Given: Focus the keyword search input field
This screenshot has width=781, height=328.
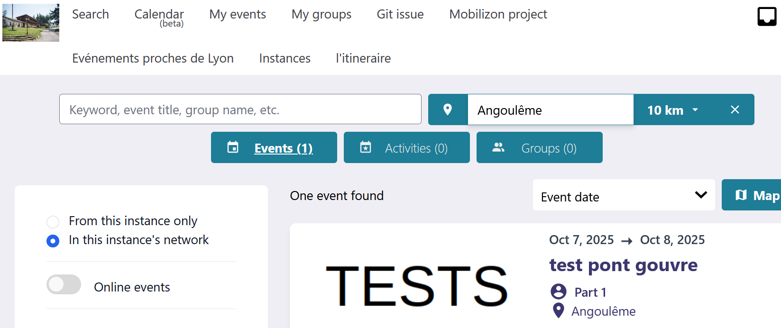Looking at the screenshot, I should click(x=240, y=109).
